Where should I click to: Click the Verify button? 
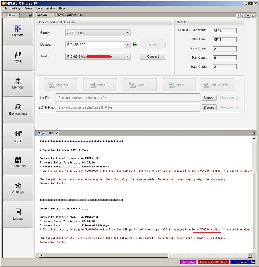tap(179, 85)
